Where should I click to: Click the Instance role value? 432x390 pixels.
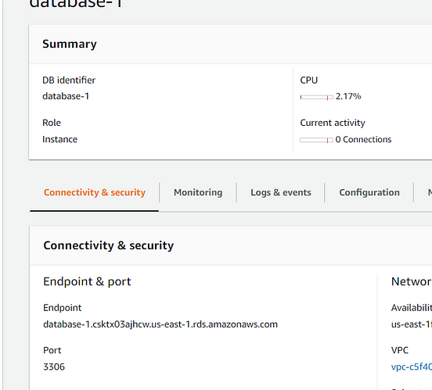[x=59, y=140]
